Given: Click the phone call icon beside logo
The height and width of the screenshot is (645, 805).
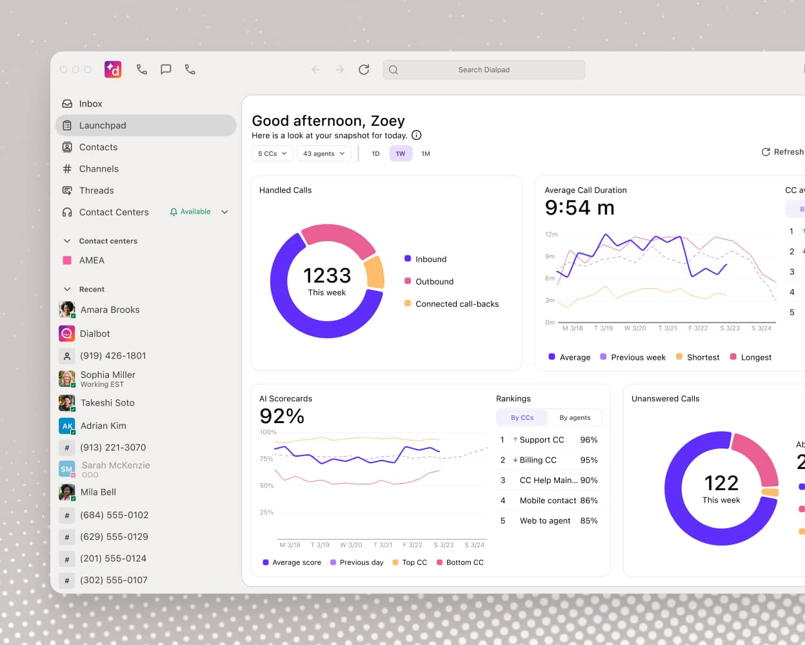Looking at the screenshot, I should 142,70.
